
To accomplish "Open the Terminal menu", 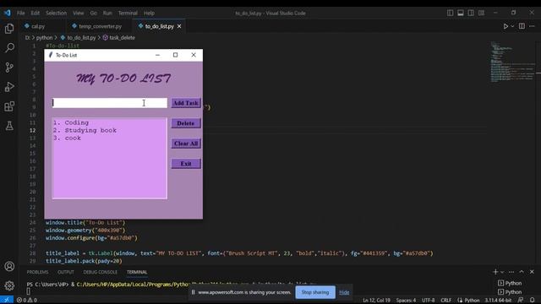I will click(128, 14).
